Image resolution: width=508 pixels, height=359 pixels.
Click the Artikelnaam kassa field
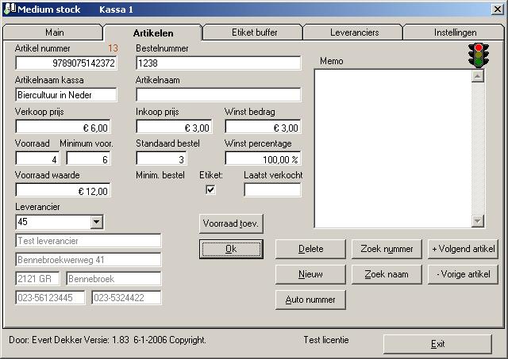66,95
